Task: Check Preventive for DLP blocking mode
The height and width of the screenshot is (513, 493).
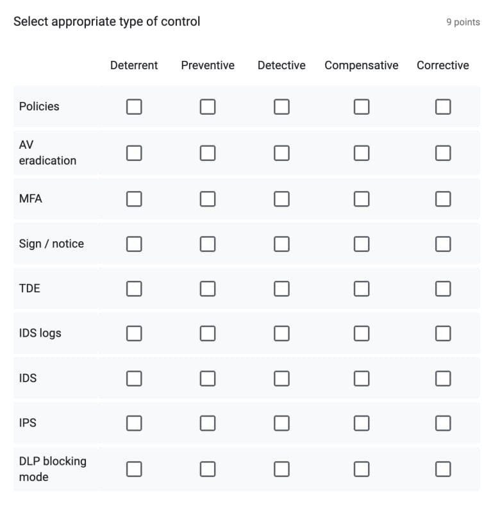Action: click(x=208, y=469)
